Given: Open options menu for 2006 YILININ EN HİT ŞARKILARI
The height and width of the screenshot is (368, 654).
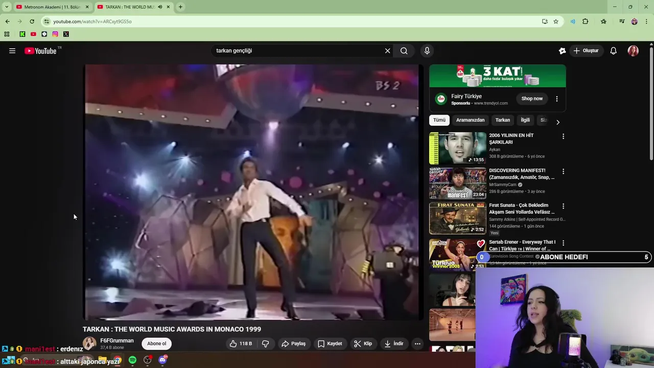Looking at the screenshot, I should coord(563,136).
